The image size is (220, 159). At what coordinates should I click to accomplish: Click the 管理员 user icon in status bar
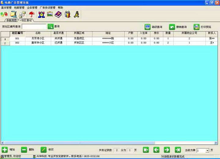[x=2, y=156]
